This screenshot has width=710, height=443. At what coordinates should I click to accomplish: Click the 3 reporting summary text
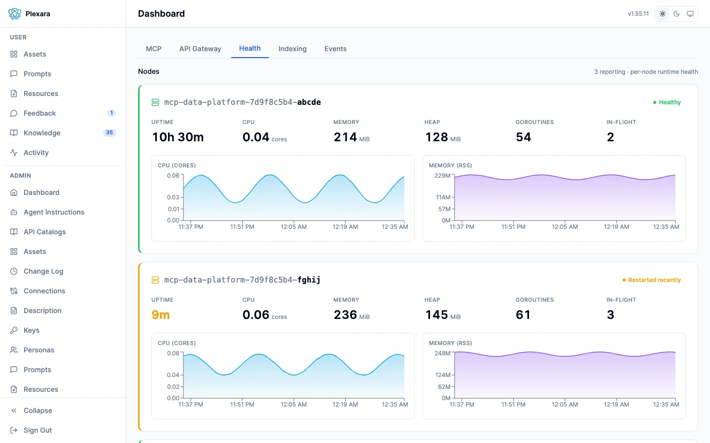(646, 72)
